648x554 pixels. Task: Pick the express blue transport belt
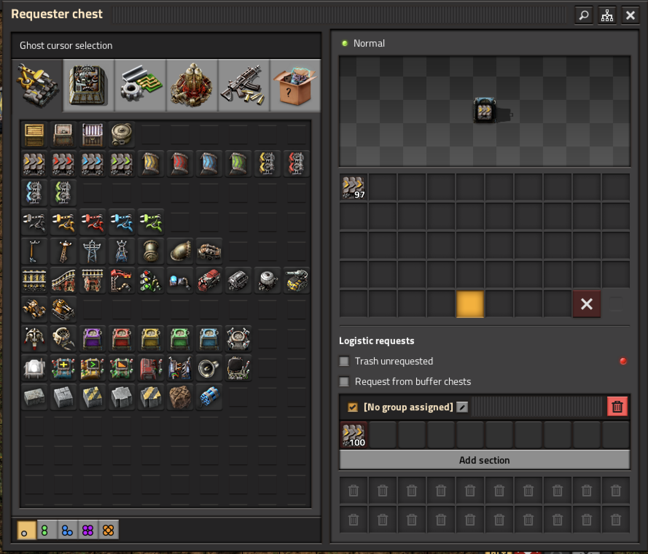(x=93, y=164)
